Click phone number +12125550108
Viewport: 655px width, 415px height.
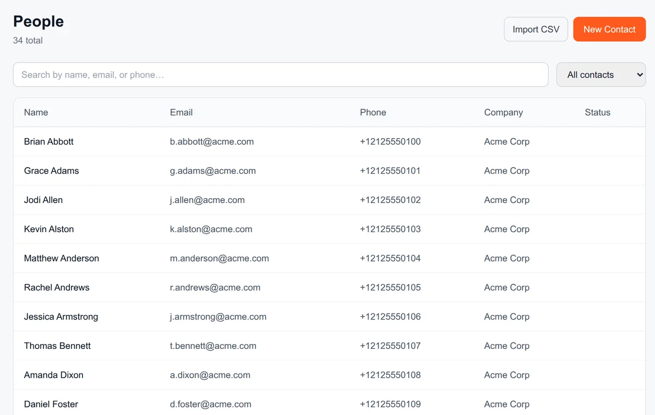390,375
